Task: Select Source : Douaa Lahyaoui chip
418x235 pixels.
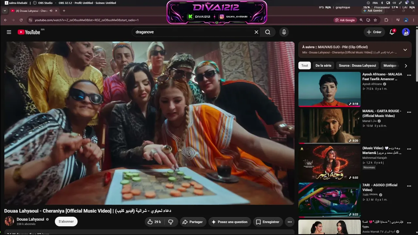Action: [x=357, y=66]
